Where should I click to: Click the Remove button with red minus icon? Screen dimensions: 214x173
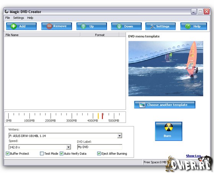click(57, 26)
